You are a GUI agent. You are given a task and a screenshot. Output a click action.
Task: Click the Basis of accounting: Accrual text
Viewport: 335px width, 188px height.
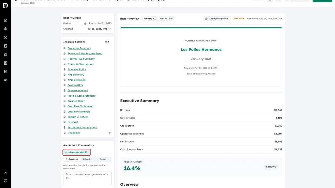(x=201, y=74)
